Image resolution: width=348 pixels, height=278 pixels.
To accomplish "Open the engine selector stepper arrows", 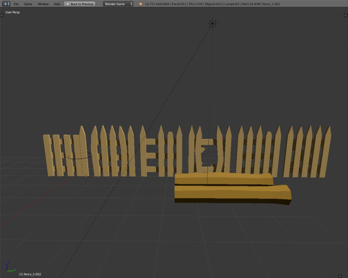I will point(131,4).
